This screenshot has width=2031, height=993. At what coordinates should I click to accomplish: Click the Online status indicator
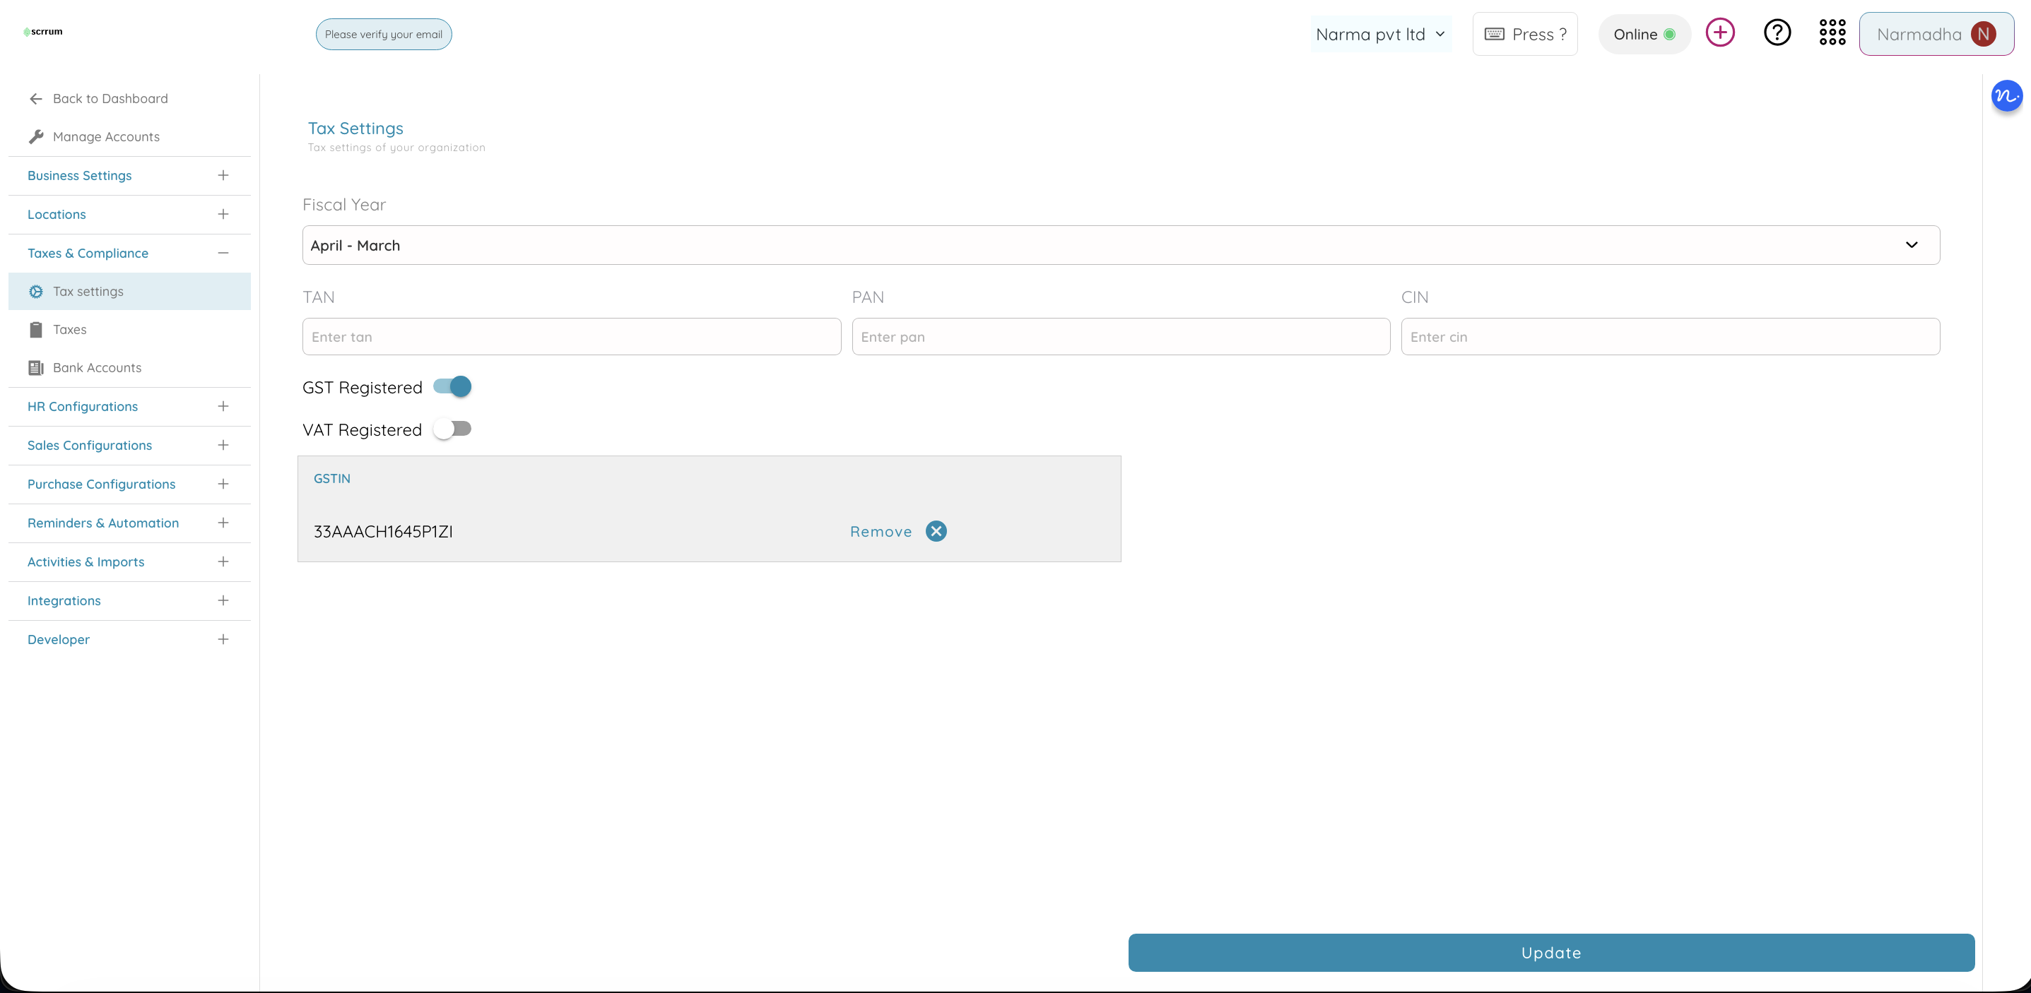tap(1644, 34)
